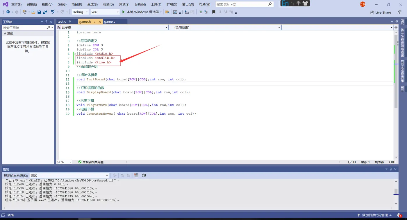Open the Debug configuration dropdown
The width and height of the screenshot is (407, 220).
tap(80, 12)
